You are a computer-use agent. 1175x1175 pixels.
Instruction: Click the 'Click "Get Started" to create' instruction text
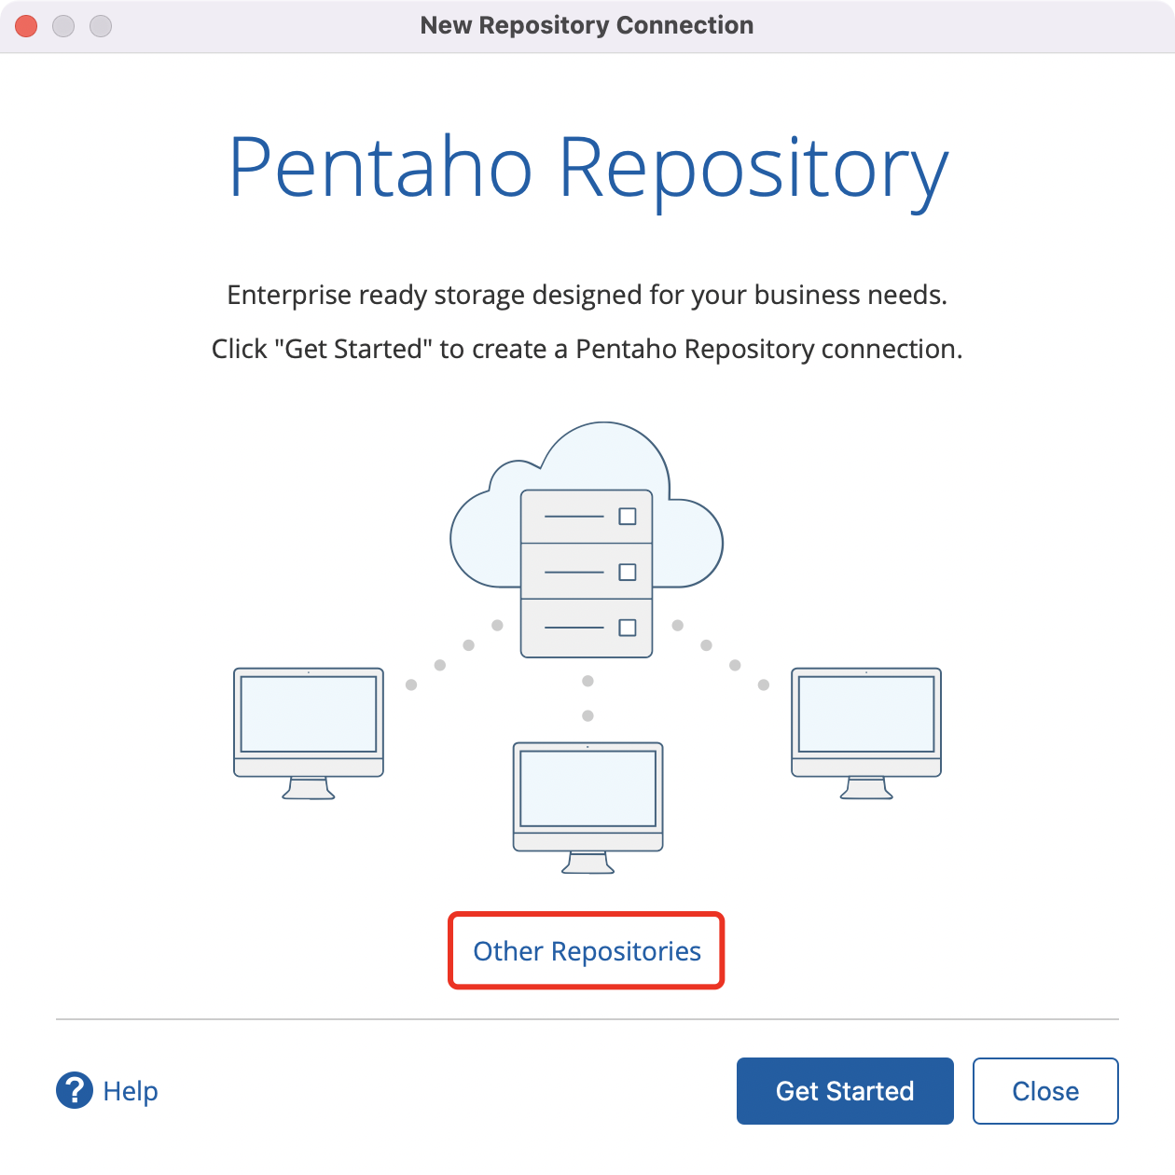[587, 350]
